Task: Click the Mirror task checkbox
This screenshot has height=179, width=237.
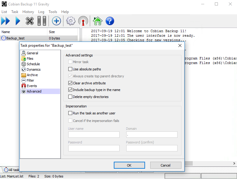Action: [70, 62]
